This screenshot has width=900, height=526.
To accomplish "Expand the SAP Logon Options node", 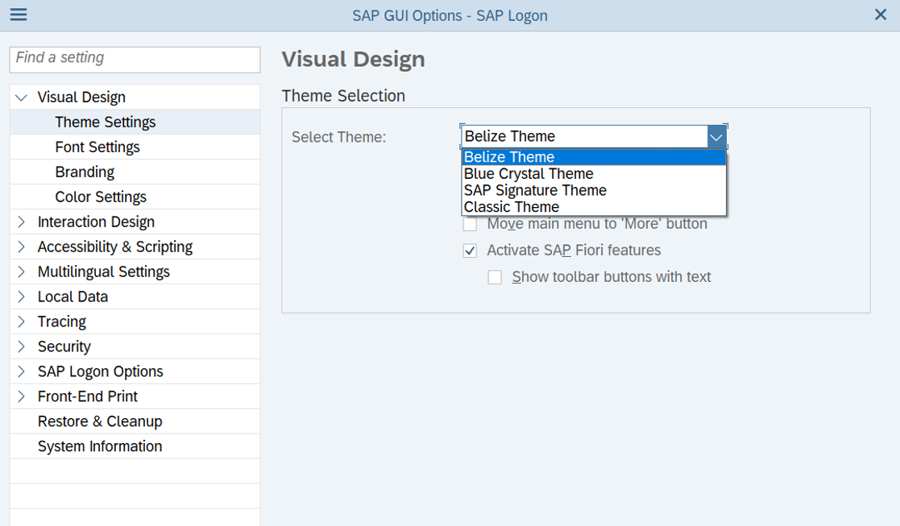I will pos(21,371).
